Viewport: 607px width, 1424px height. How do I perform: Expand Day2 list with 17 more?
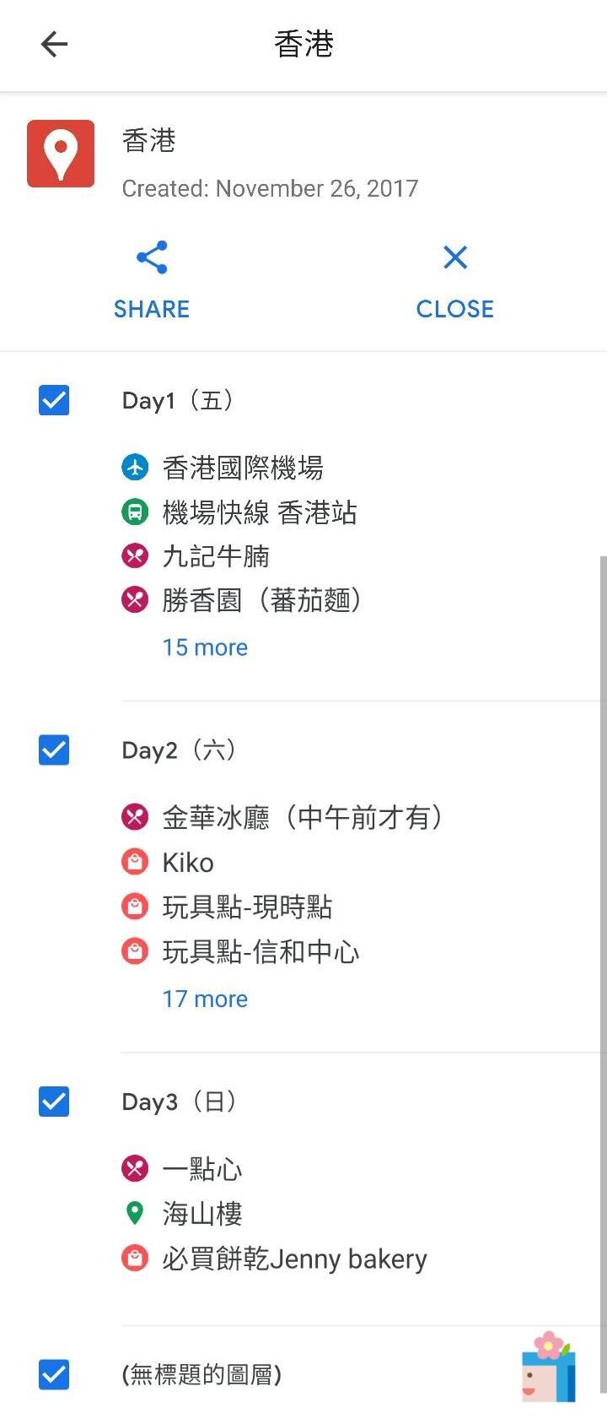pyautogui.click(x=205, y=999)
